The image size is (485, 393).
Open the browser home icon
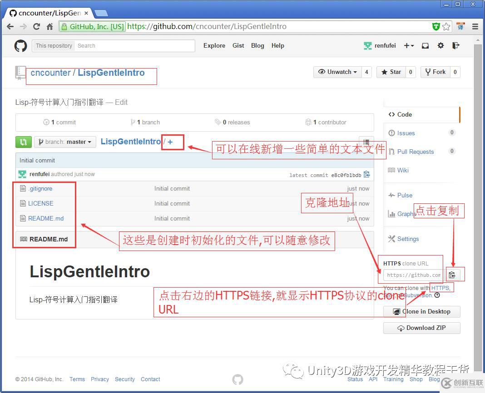pyautogui.click(x=50, y=27)
